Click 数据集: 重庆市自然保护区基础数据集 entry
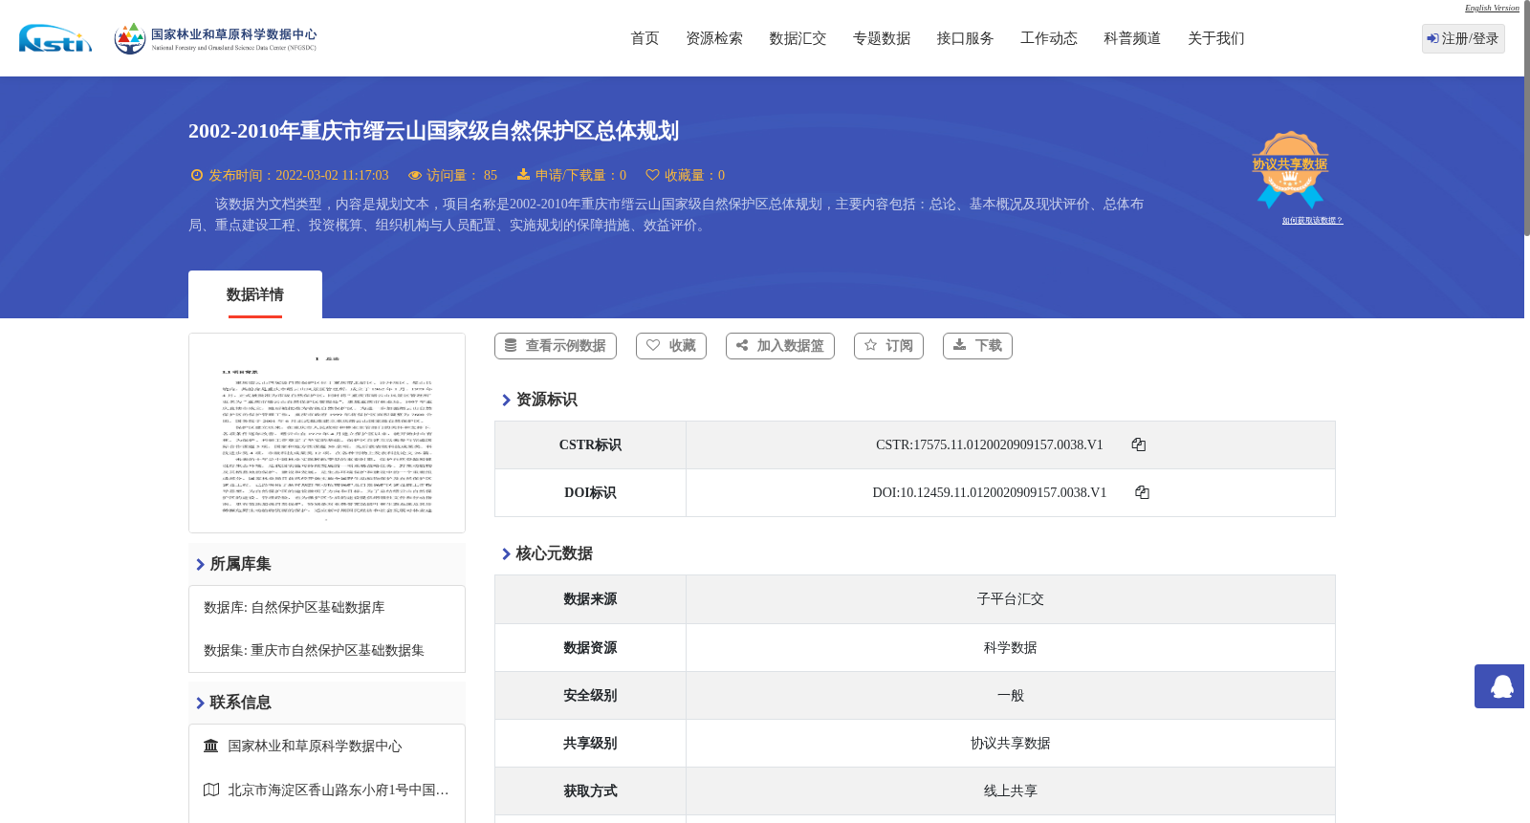The image size is (1530, 823). pos(314,651)
